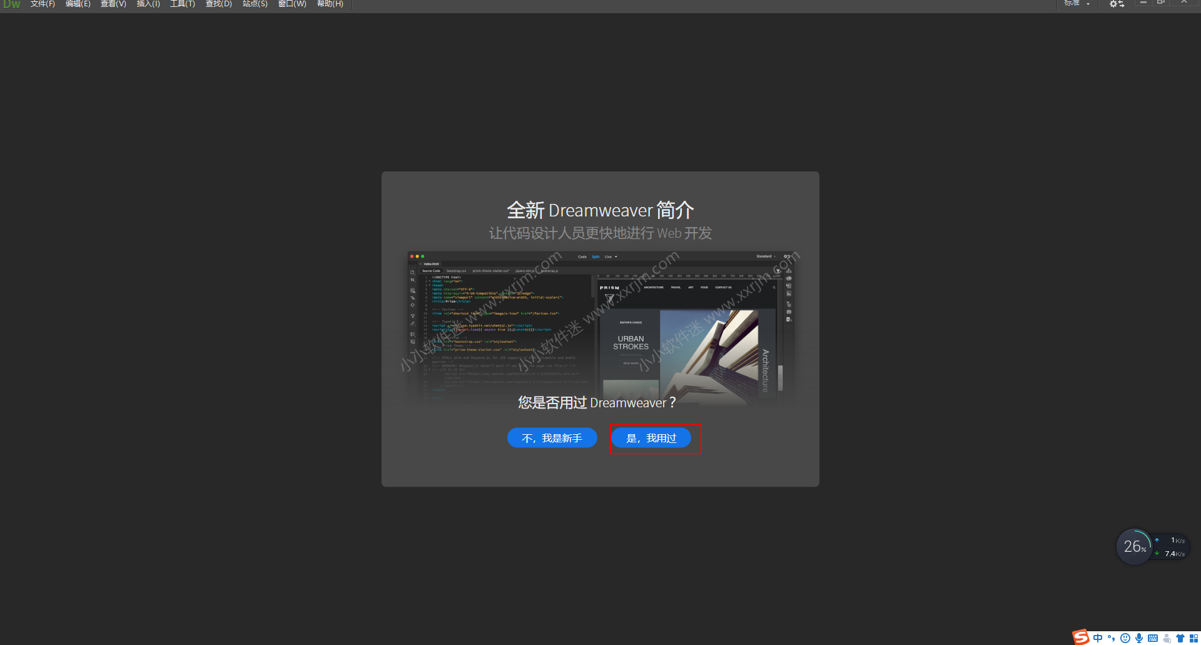Open the Sogou skin shirt icon
The image size is (1201, 645).
click(x=1180, y=638)
